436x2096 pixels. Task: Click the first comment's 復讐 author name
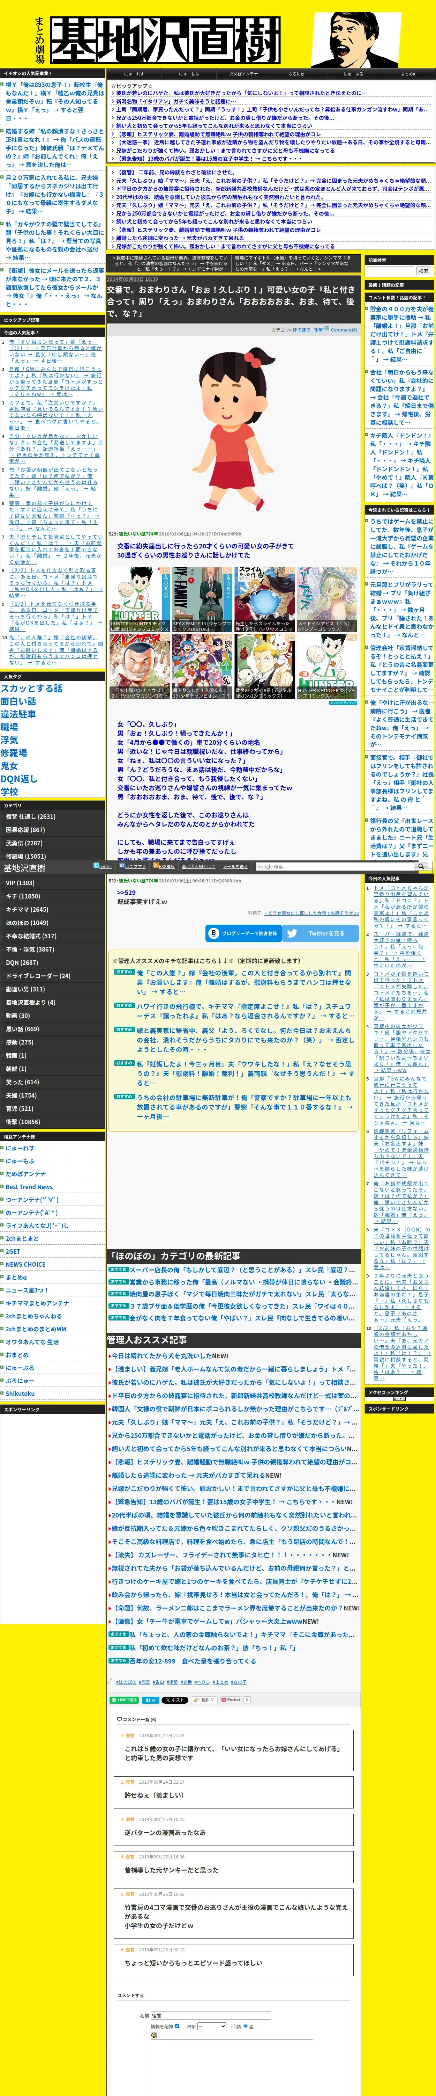(x=130, y=1735)
